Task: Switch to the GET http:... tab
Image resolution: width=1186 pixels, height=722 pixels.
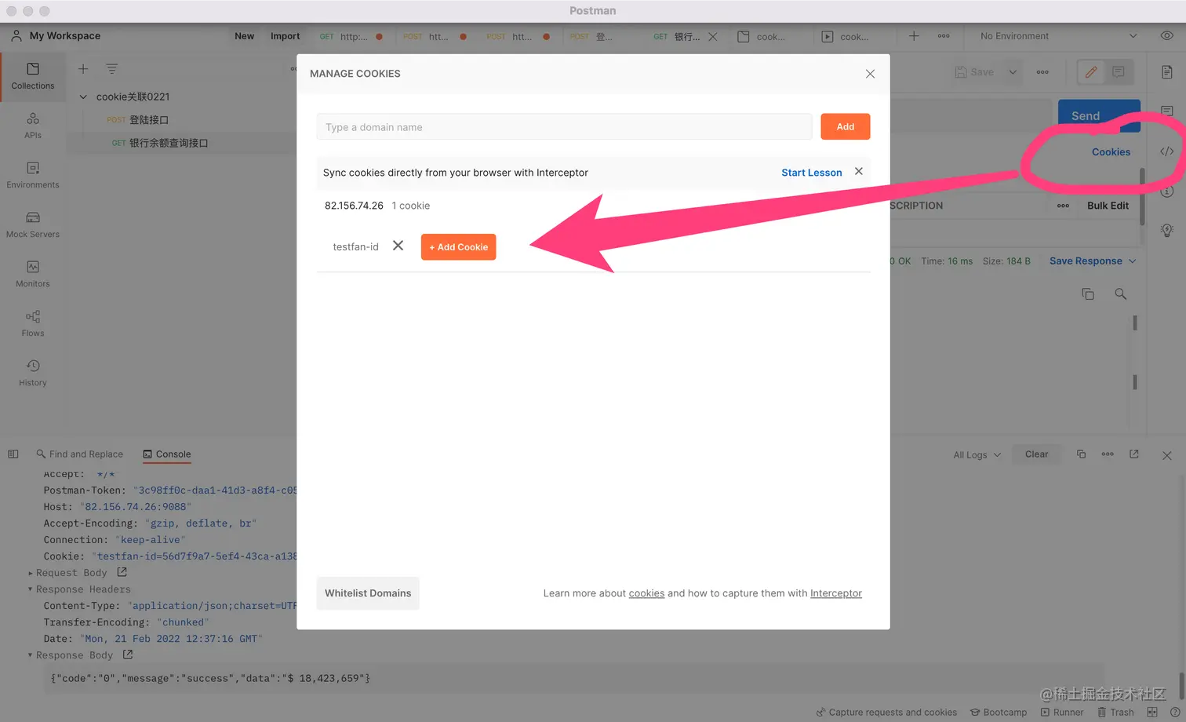Action: pyautogui.click(x=351, y=36)
